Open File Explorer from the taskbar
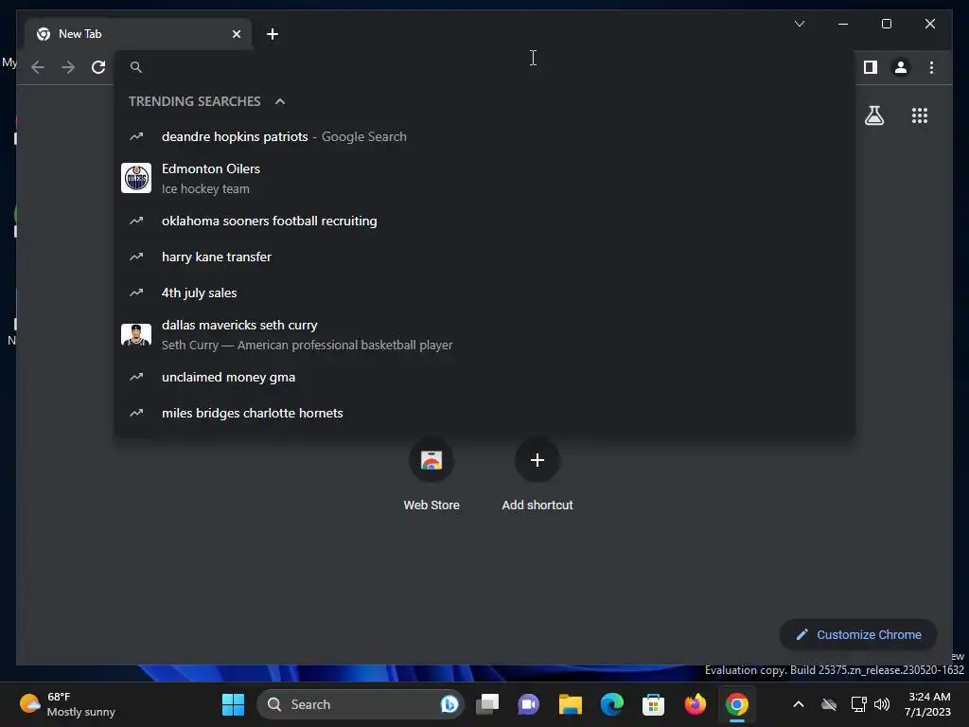969x727 pixels. point(571,704)
